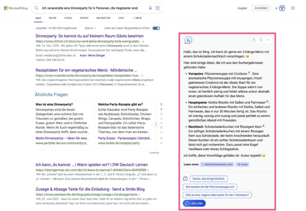Screen dimensions: 306x211
Task: Like the Bing answer with thumbs up
Action: [254, 40]
